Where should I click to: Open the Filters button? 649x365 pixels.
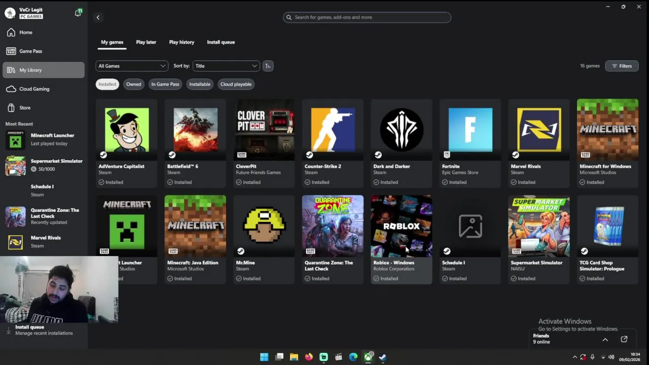(x=622, y=66)
